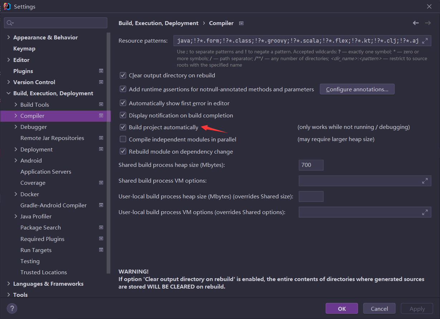Click the settings tree vertical scrollbar
440x319 pixels.
(x=109, y=153)
